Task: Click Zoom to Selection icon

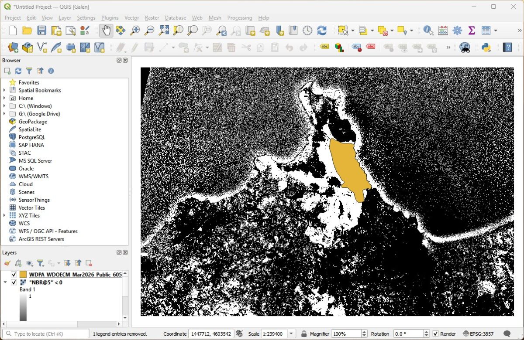Action: click(178, 31)
